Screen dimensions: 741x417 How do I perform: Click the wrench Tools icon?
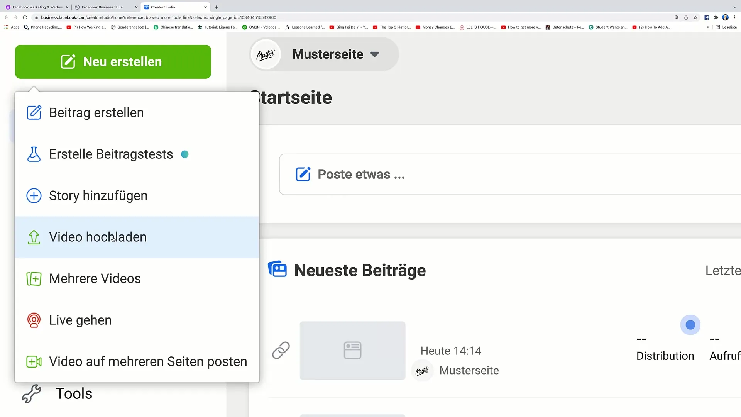tap(31, 393)
